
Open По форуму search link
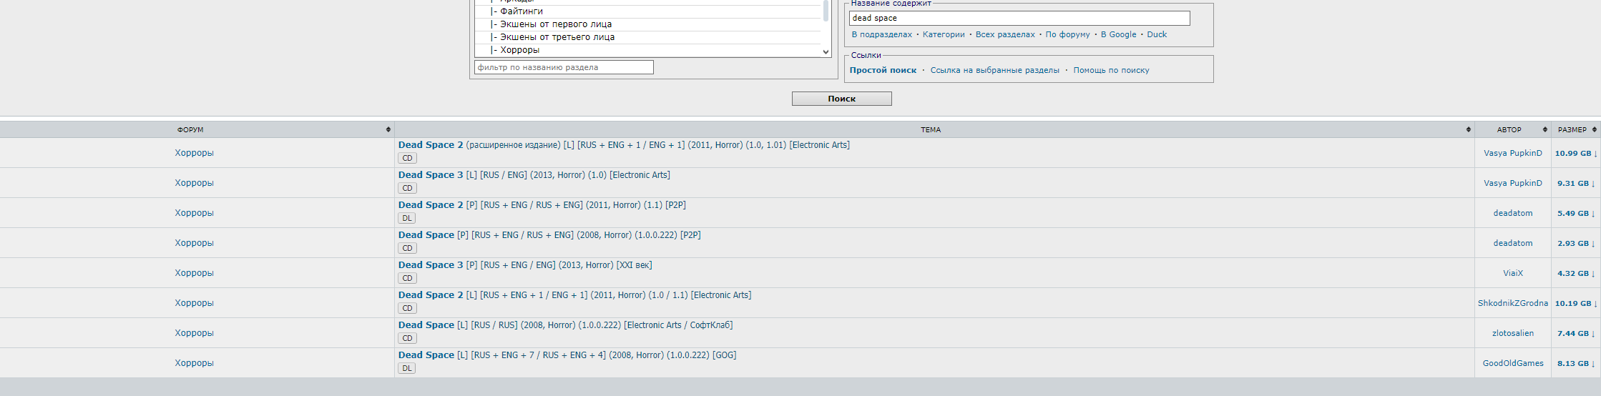[x=1067, y=34]
